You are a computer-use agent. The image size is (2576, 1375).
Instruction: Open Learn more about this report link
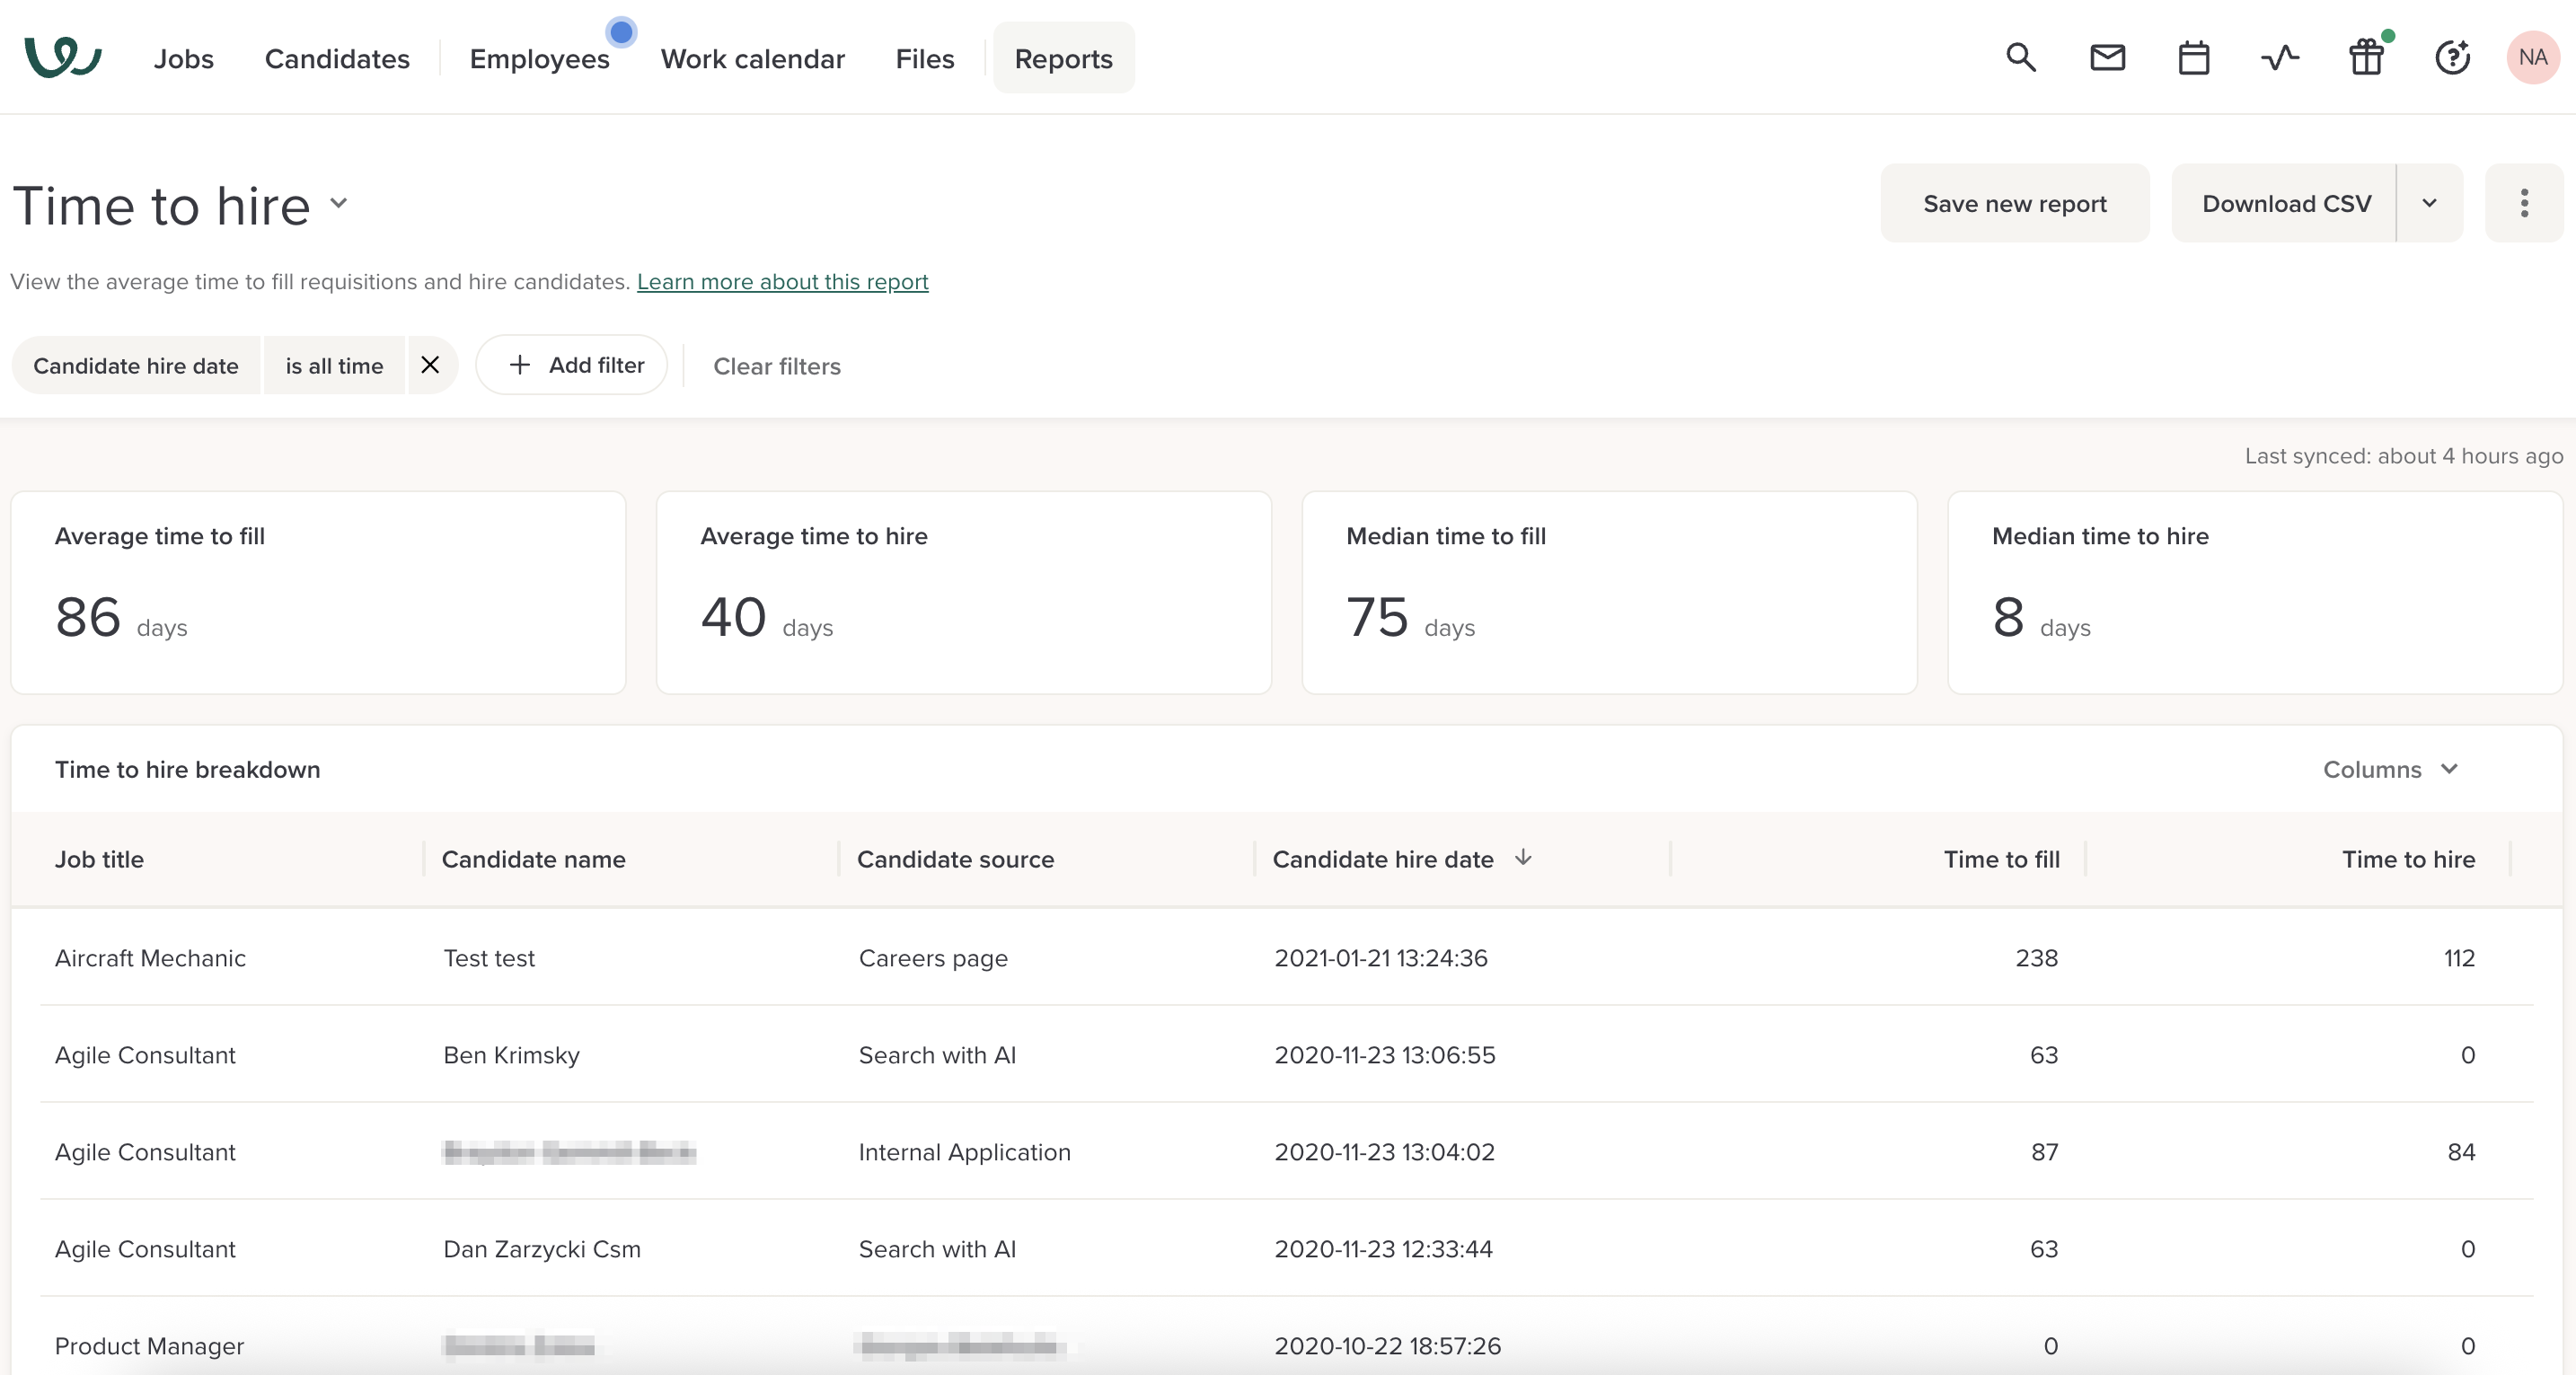(x=782, y=282)
